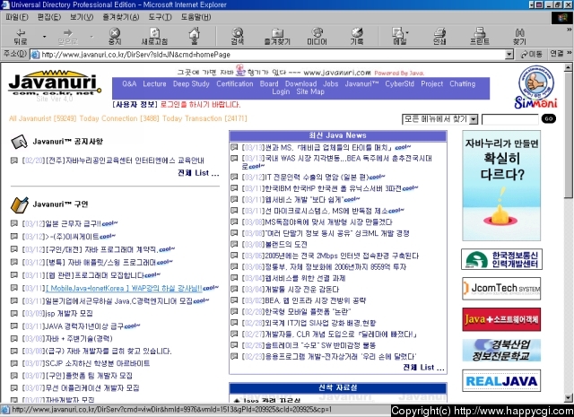Open the Lecture navigation link
The width and height of the screenshot is (574, 417).
coord(154,83)
